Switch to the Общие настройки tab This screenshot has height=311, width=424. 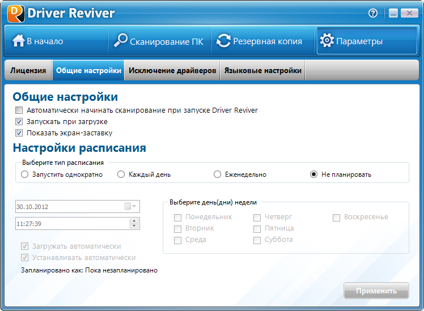point(88,70)
